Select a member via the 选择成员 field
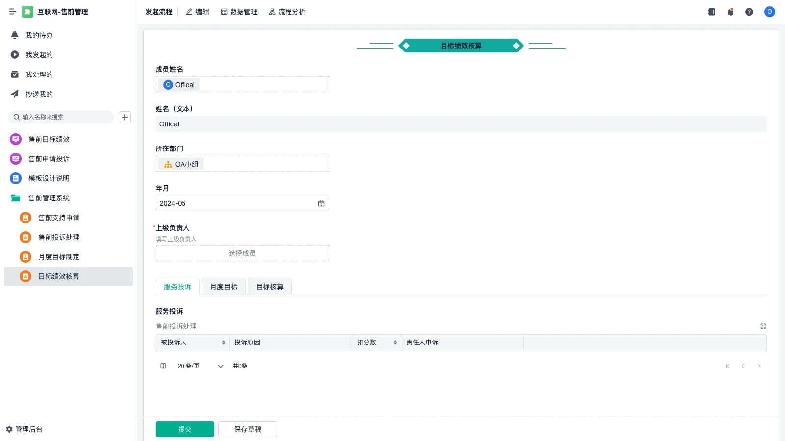 point(242,253)
